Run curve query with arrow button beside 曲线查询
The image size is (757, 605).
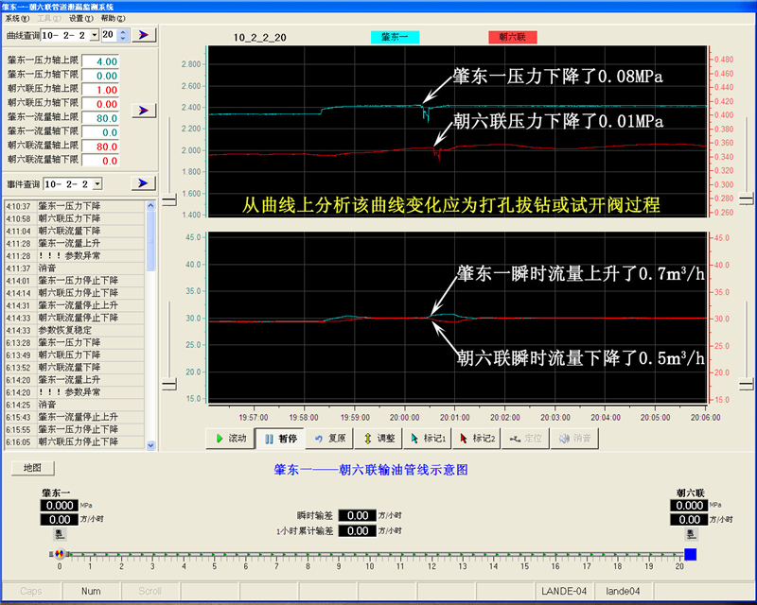coord(143,35)
